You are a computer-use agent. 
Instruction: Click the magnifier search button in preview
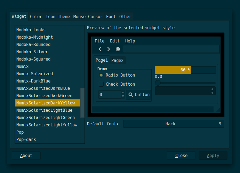[x=139, y=95]
